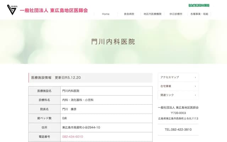Click the chevron beside 関連リンク

(x=195, y=95)
